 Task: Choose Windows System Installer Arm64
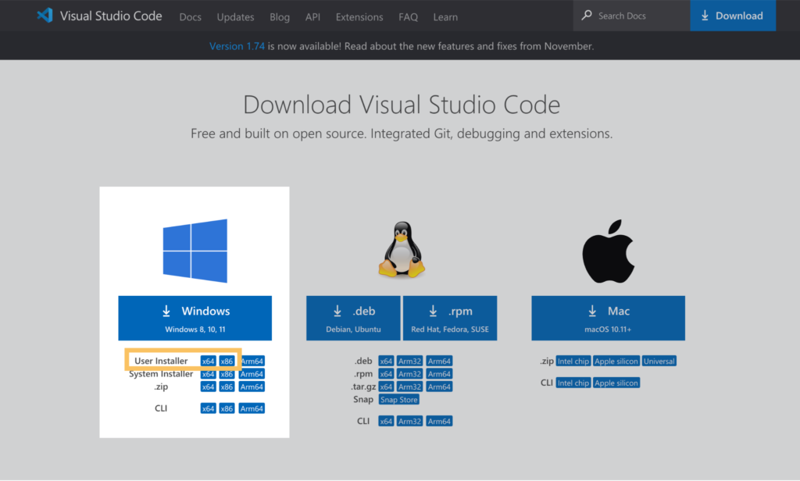click(252, 374)
